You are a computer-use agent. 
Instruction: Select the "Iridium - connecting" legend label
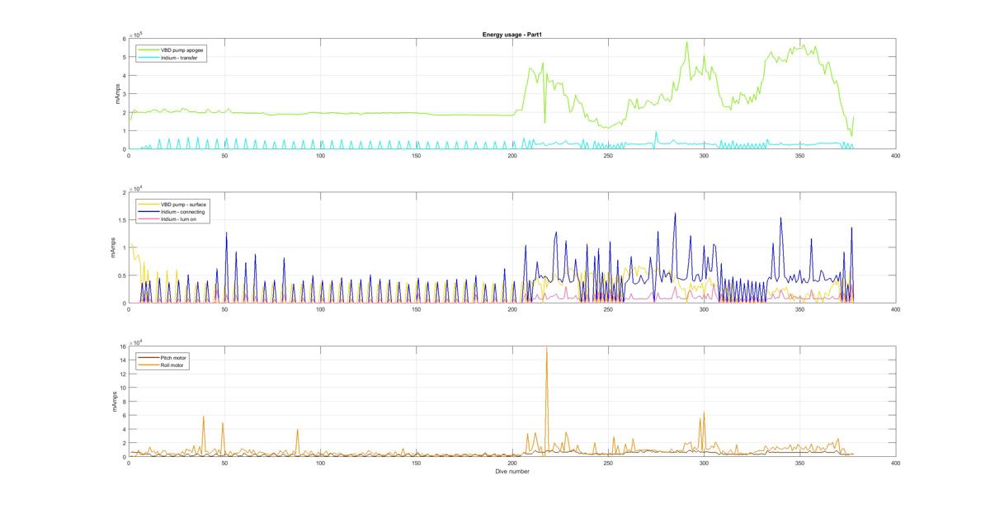click(x=183, y=211)
